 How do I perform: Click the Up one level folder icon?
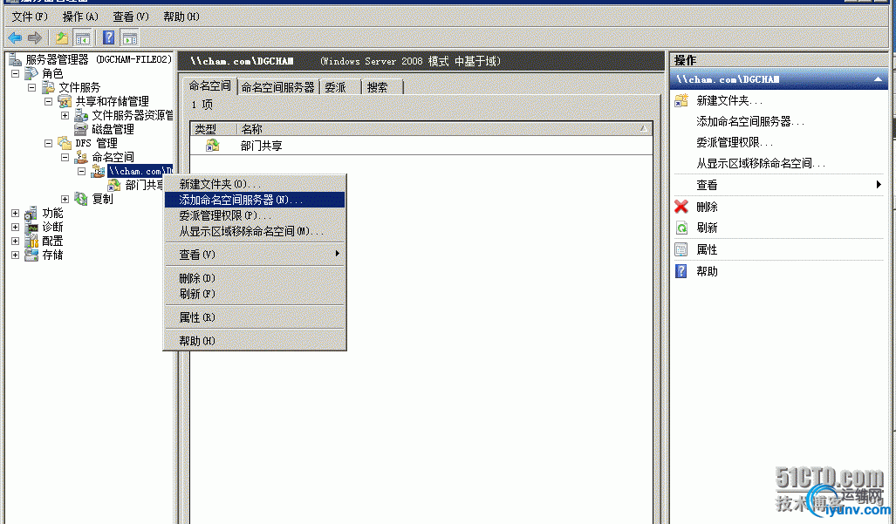click(62, 38)
